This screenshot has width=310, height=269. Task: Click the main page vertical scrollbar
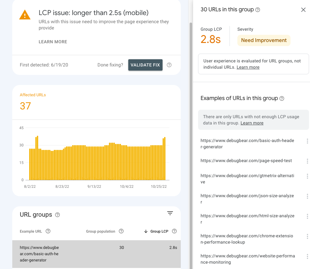tap(191, 146)
